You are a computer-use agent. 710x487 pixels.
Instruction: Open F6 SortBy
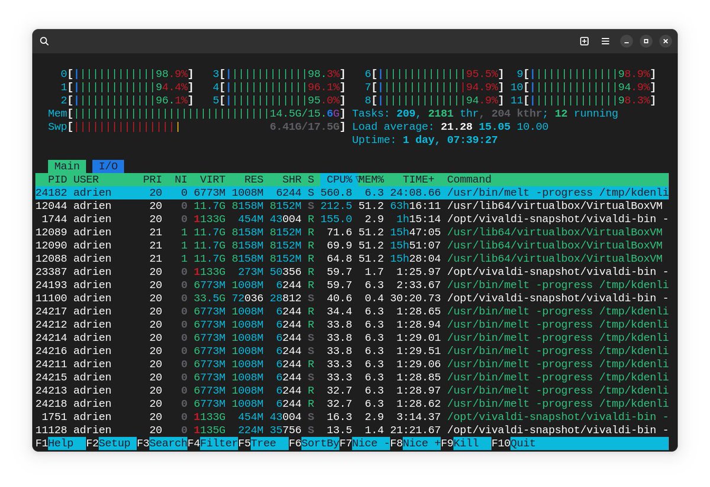pos(314,443)
